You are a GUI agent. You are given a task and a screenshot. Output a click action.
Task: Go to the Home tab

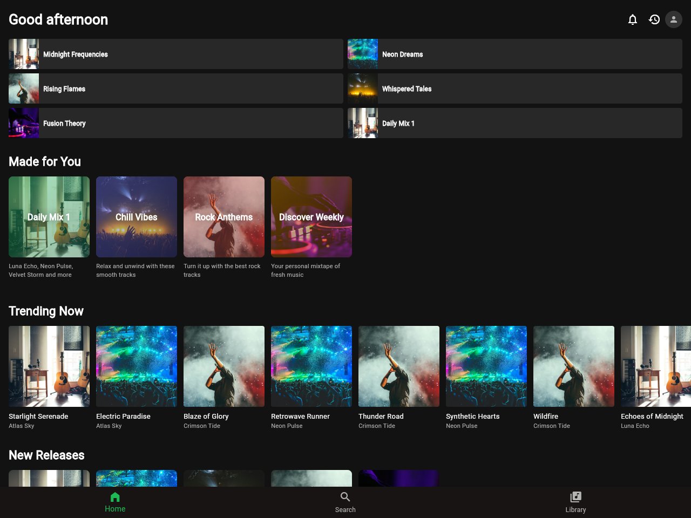point(115,502)
